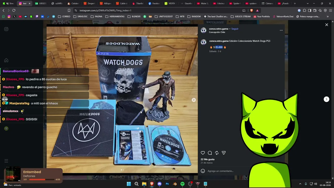The height and width of the screenshot is (188, 334).
Task: Repost using the circular arrows icon under the photo
Action: click(x=217, y=153)
